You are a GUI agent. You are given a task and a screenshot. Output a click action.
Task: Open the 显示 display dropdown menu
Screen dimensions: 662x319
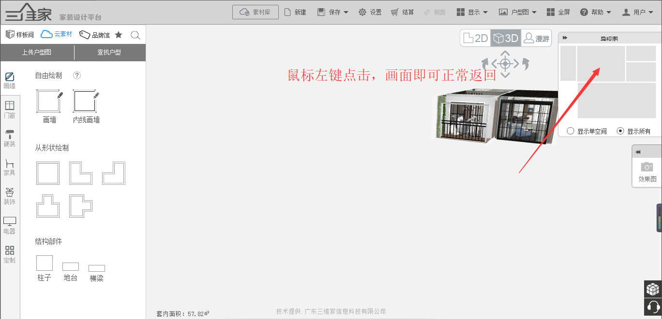tap(472, 12)
